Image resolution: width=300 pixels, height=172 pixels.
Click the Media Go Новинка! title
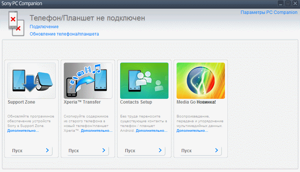pos(196,102)
